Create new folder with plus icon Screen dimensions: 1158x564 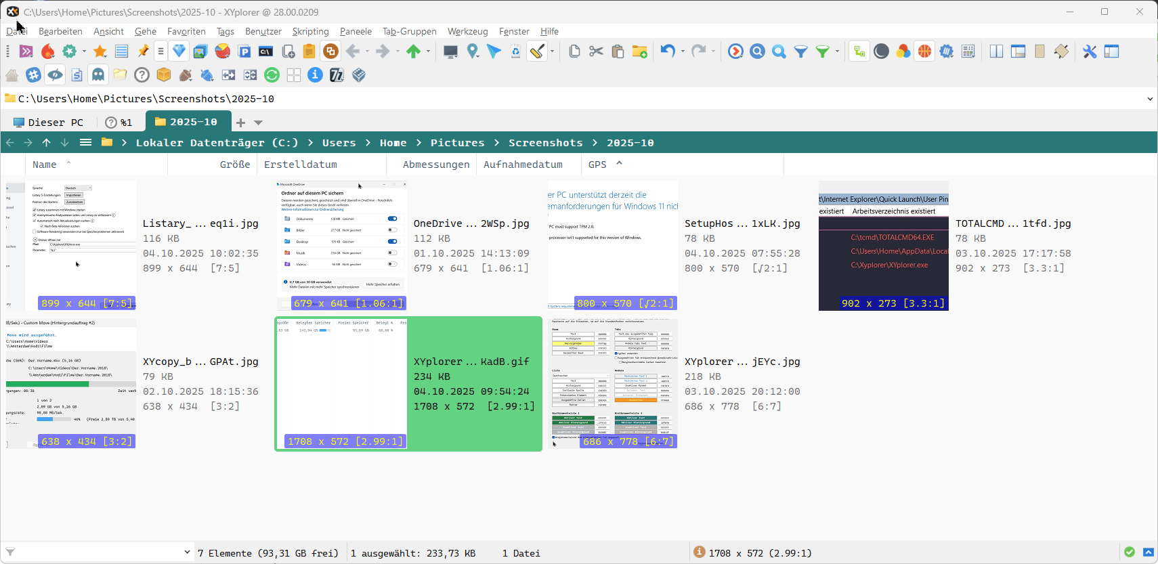point(639,51)
